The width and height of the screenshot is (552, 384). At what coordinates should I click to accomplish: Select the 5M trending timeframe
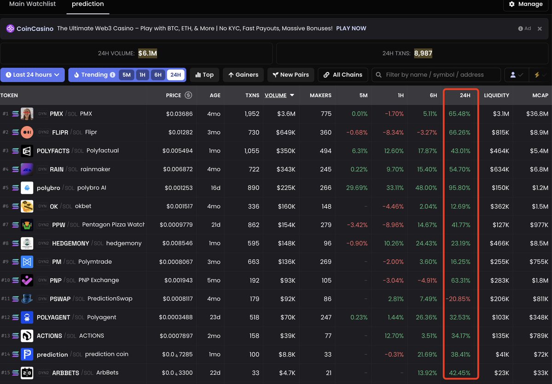pos(127,75)
